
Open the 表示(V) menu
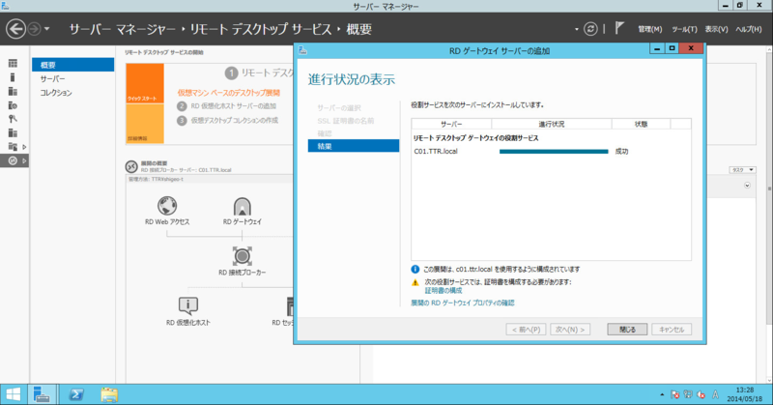pos(716,29)
